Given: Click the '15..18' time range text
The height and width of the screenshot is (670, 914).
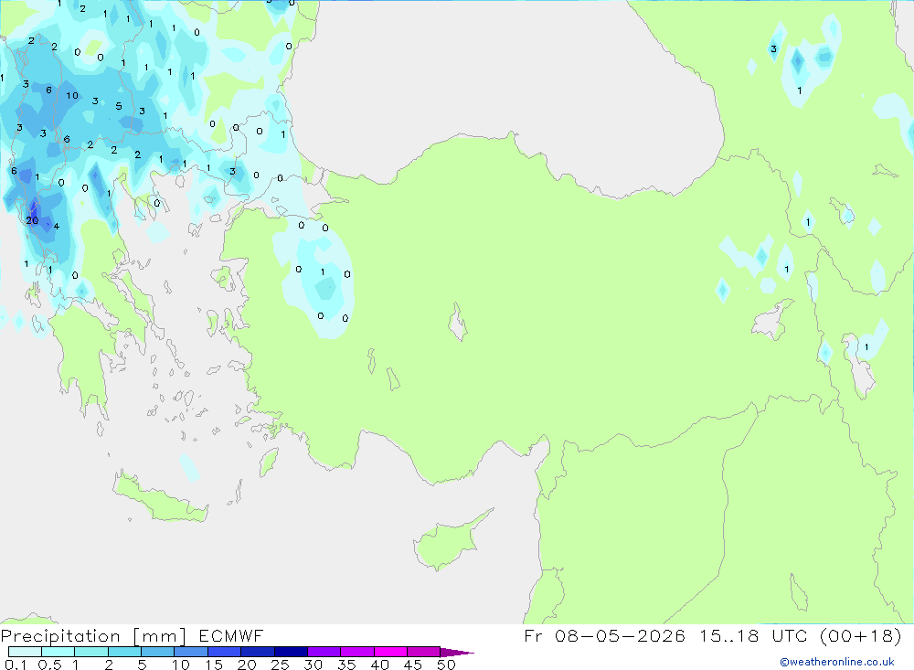Looking at the screenshot, I should pyautogui.click(x=728, y=635).
